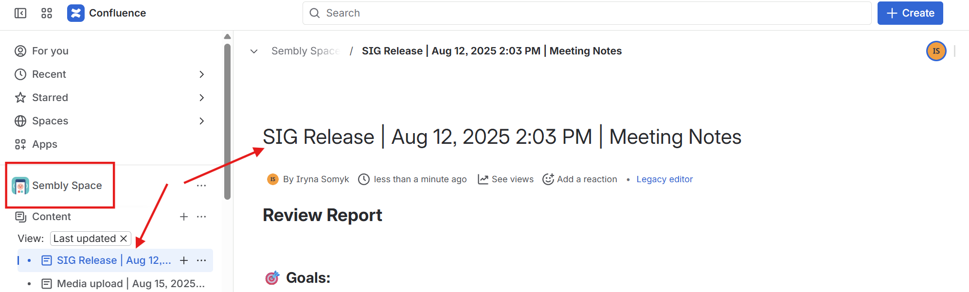Screen dimensions: 969x292
Task: Expand the Recent menu chevron
Action: 201,74
